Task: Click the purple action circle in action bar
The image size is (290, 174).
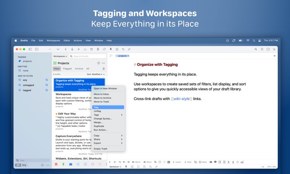Action: pos(93,164)
